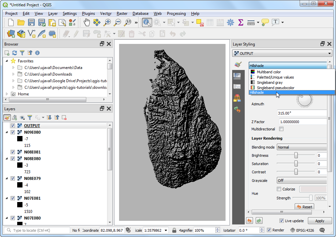Open the Statistical Summary sigma tool

241,22
